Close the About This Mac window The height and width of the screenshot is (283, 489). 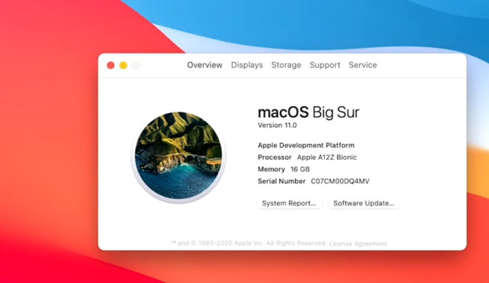click(111, 65)
